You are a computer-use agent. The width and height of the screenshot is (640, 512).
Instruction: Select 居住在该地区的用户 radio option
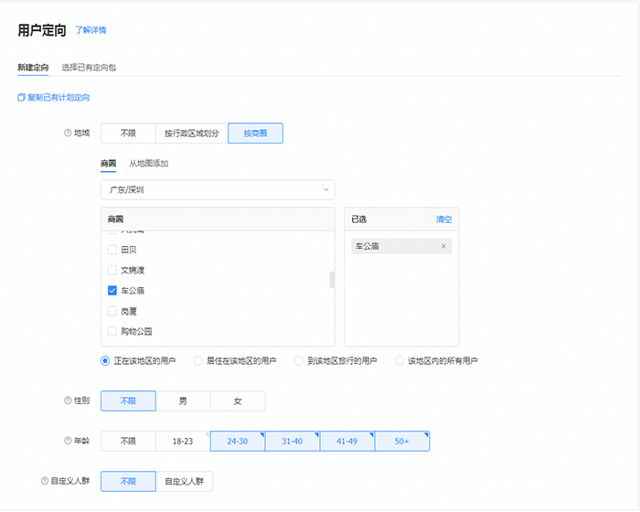pos(198,361)
